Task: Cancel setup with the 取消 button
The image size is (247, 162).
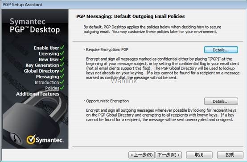Action: [x=199, y=155]
